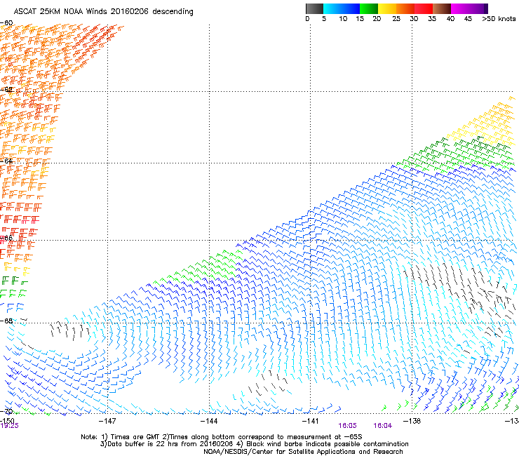
Task: Click the '>50 knots' legend label
Action: (x=499, y=18)
